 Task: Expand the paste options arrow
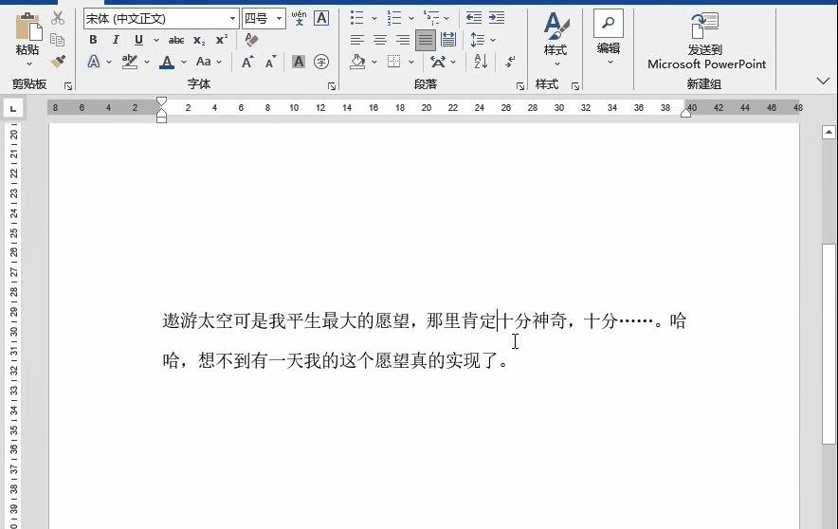(x=28, y=64)
